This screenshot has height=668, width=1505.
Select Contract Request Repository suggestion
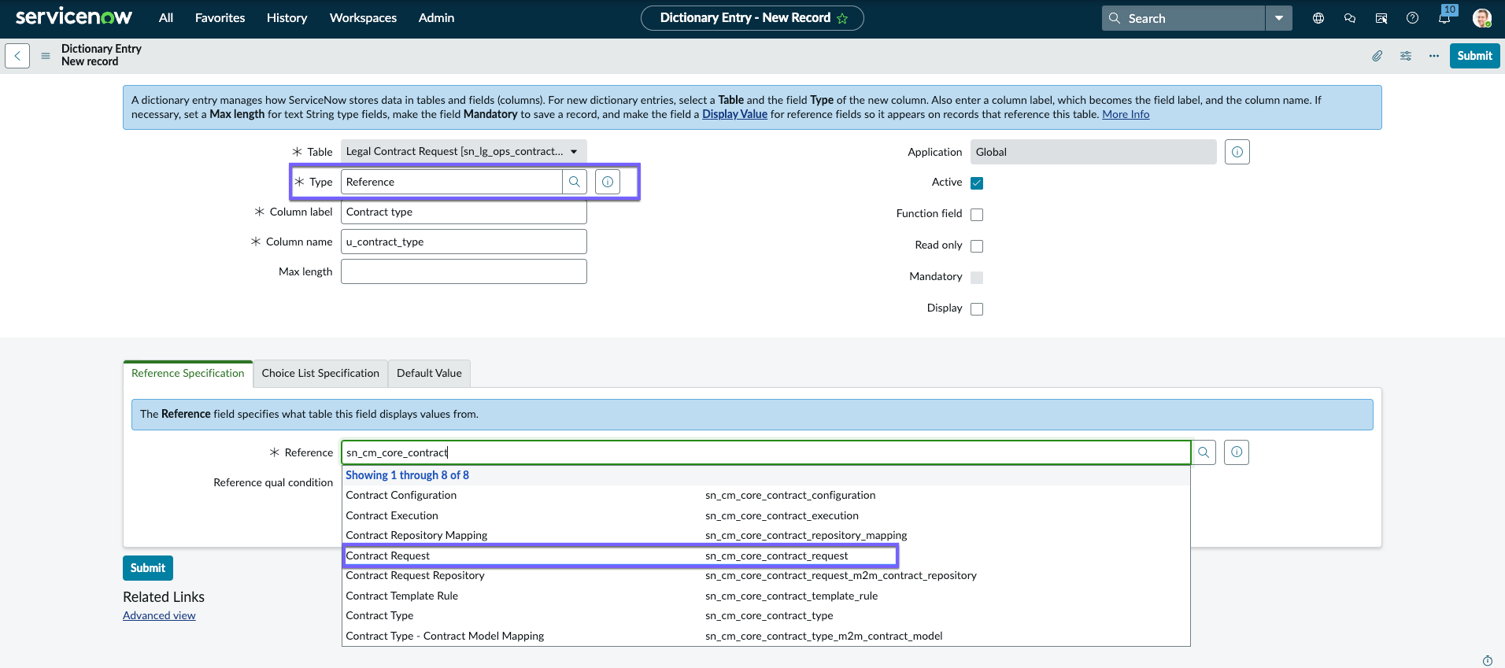click(766, 576)
